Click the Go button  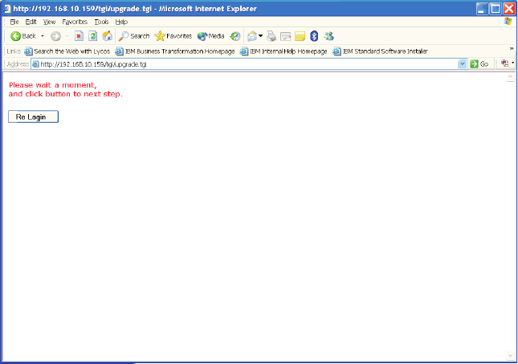tap(479, 63)
